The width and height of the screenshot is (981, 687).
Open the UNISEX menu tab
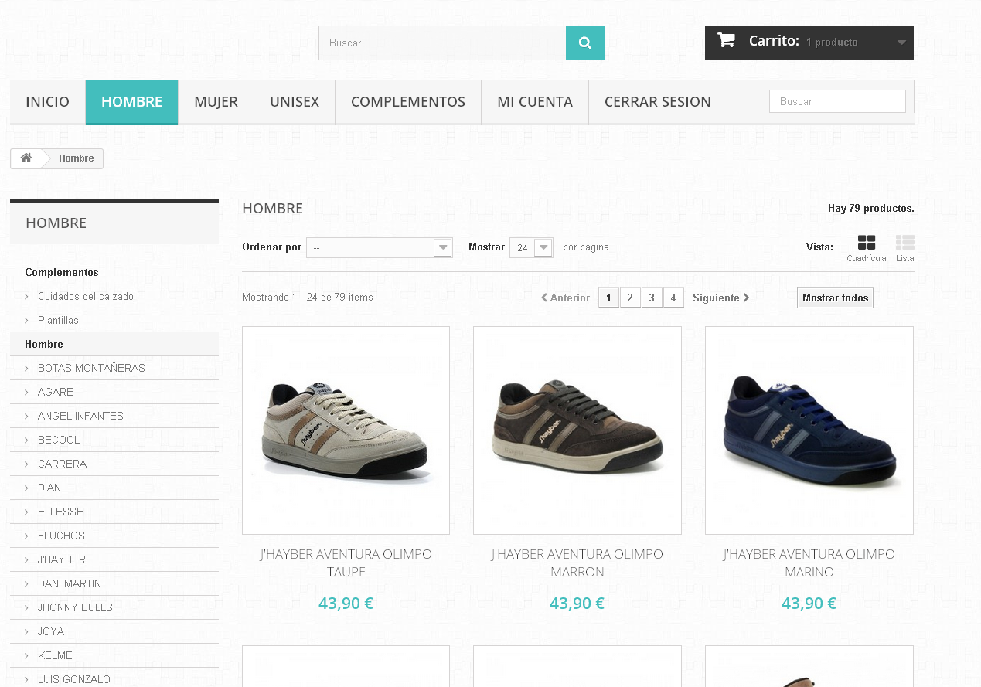295,102
